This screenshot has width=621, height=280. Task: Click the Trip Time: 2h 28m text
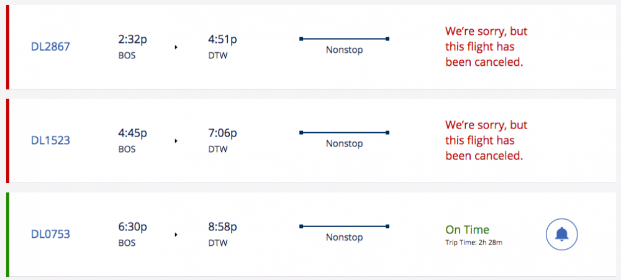(474, 242)
